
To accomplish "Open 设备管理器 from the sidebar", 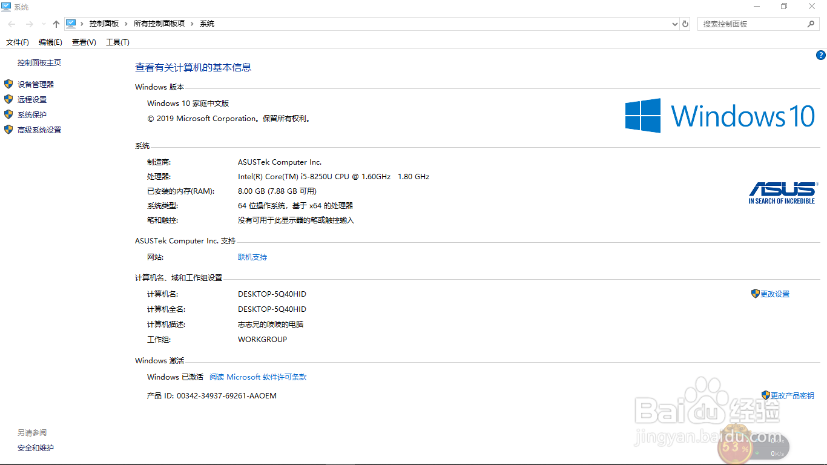I will pos(36,85).
